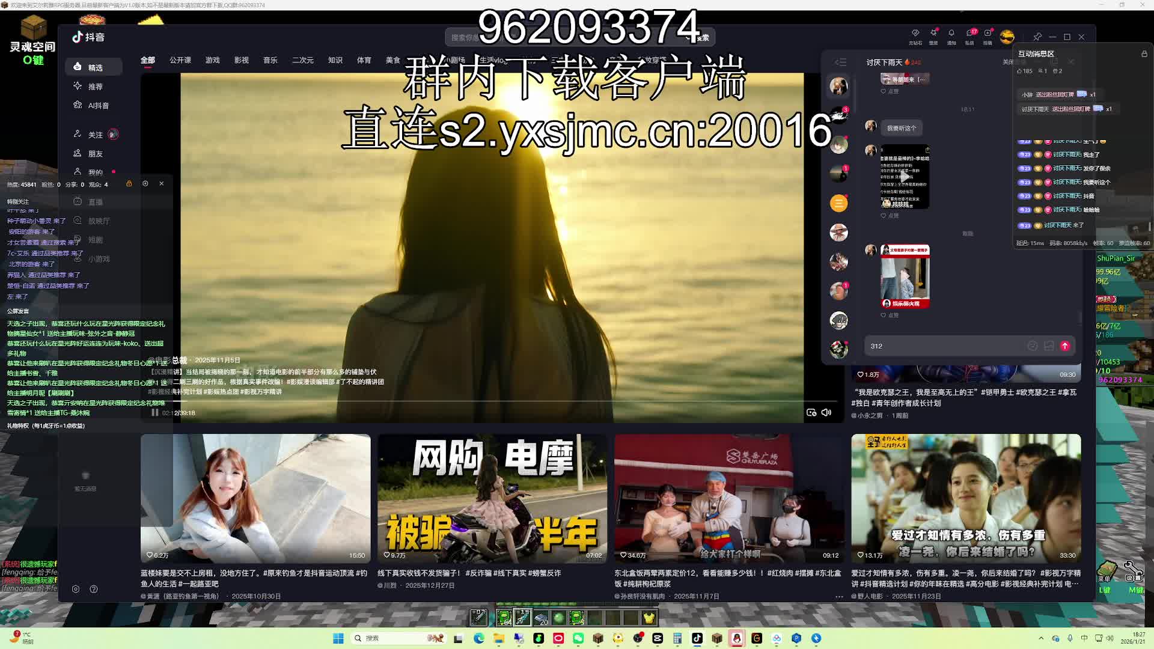The height and width of the screenshot is (649, 1154).
Task: Open 推荐 in the left sidebar
Action: click(x=95, y=87)
